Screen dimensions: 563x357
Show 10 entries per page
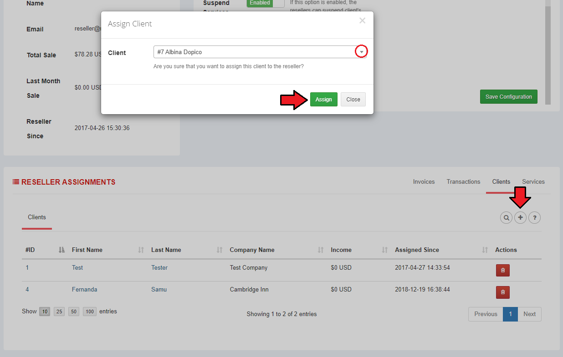pyautogui.click(x=45, y=312)
